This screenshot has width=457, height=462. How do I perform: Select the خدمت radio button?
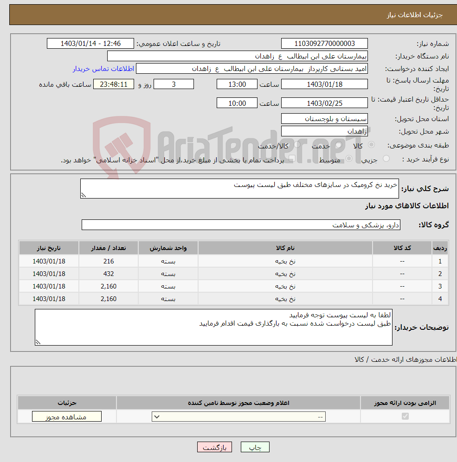coord(339,145)
